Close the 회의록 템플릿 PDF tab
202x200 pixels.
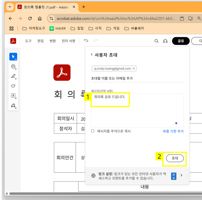[74, 7]
